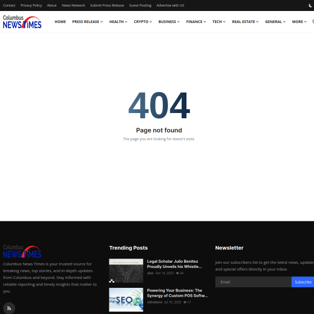Open the Contact link in top bar
314x314 pixels.
(9, 5)
